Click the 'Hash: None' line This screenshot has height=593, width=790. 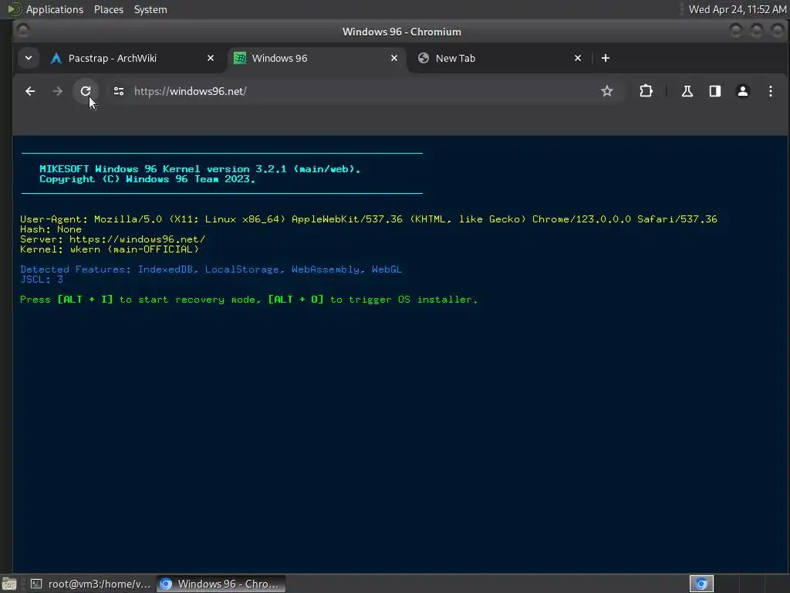pos(50,229)
